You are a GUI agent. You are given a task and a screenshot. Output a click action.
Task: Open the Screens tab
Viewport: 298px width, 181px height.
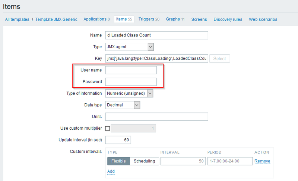[199, 19]
